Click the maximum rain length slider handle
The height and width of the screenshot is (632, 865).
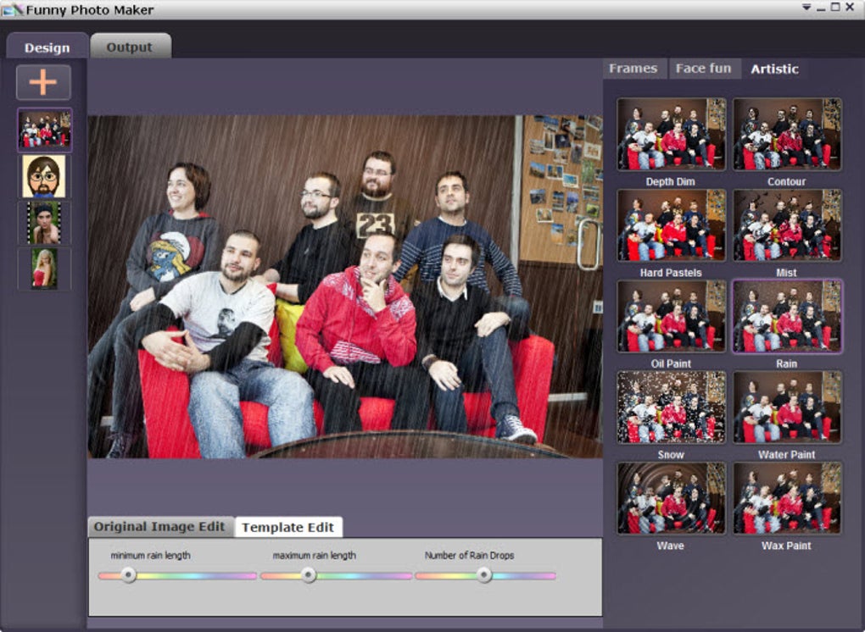click(309, 575)
